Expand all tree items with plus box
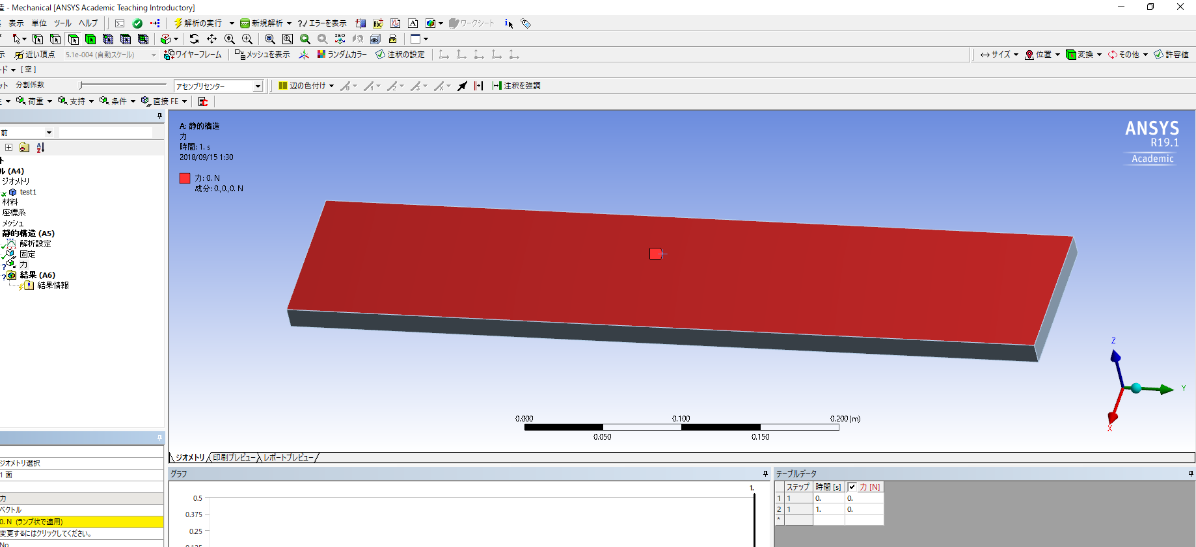1196x547 pixels. point(8,148)
